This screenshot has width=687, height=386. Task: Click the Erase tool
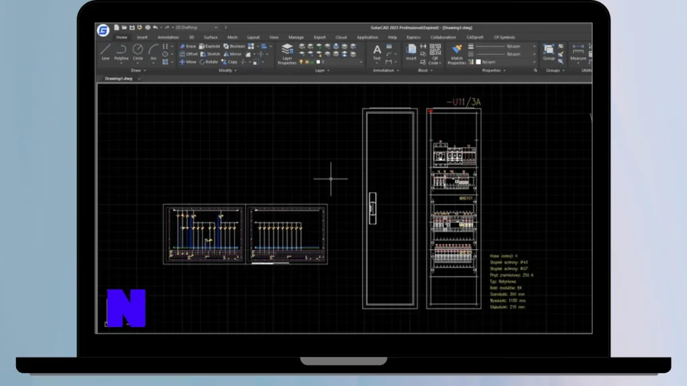pyautogui.click(x=188, y=46)
